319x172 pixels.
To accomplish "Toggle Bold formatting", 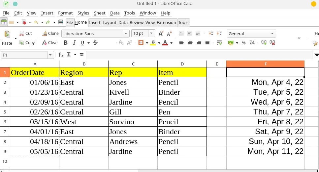I will coord(66,43).
